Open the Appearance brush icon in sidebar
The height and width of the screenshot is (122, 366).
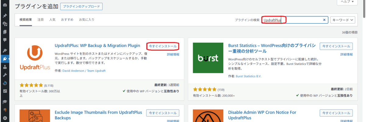5,50
